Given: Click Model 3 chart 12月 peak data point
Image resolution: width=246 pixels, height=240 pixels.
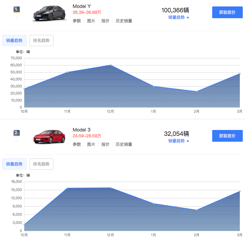Looking at the screenshot, I should (x=111, y=188).
